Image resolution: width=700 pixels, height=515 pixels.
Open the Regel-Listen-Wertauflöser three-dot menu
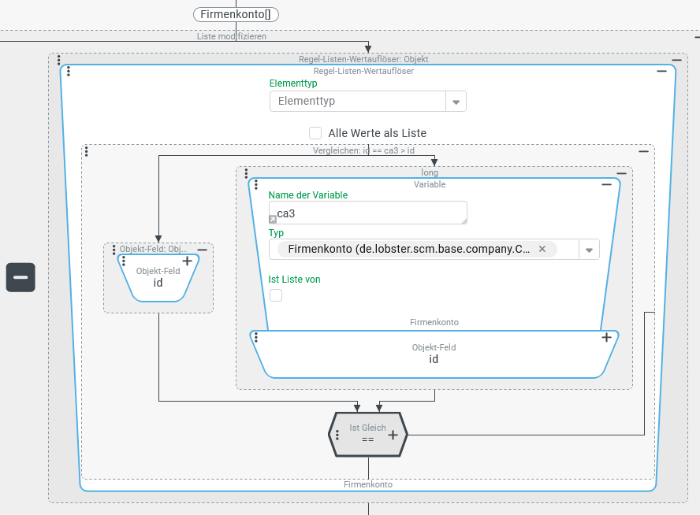69,72
